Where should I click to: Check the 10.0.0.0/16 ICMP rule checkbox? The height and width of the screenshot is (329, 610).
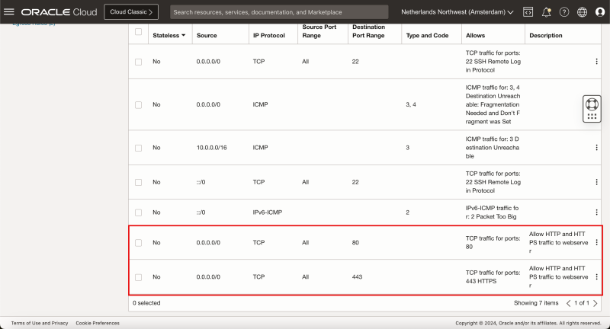point(138,148)
